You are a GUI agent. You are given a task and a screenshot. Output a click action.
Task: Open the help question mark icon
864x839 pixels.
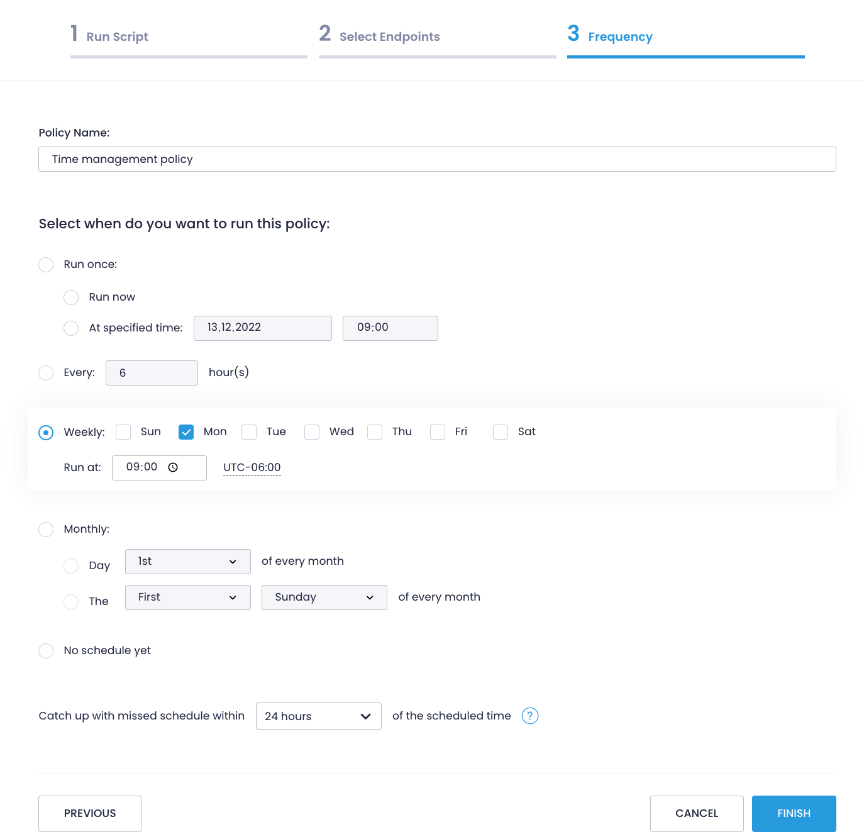point(530,716)
